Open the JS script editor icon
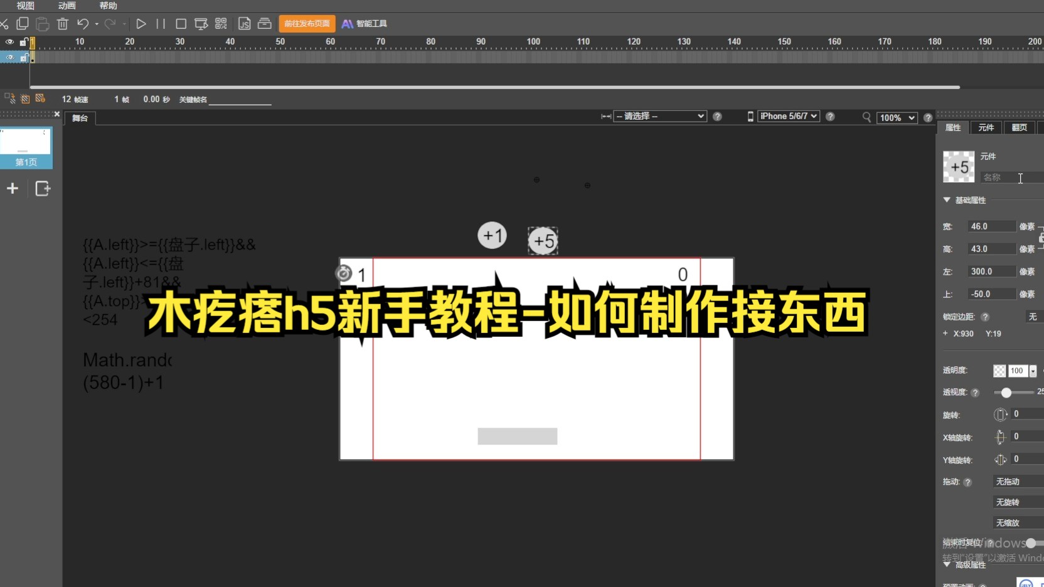Screen dimensions: 1044x587 click(x=245, y=24)
